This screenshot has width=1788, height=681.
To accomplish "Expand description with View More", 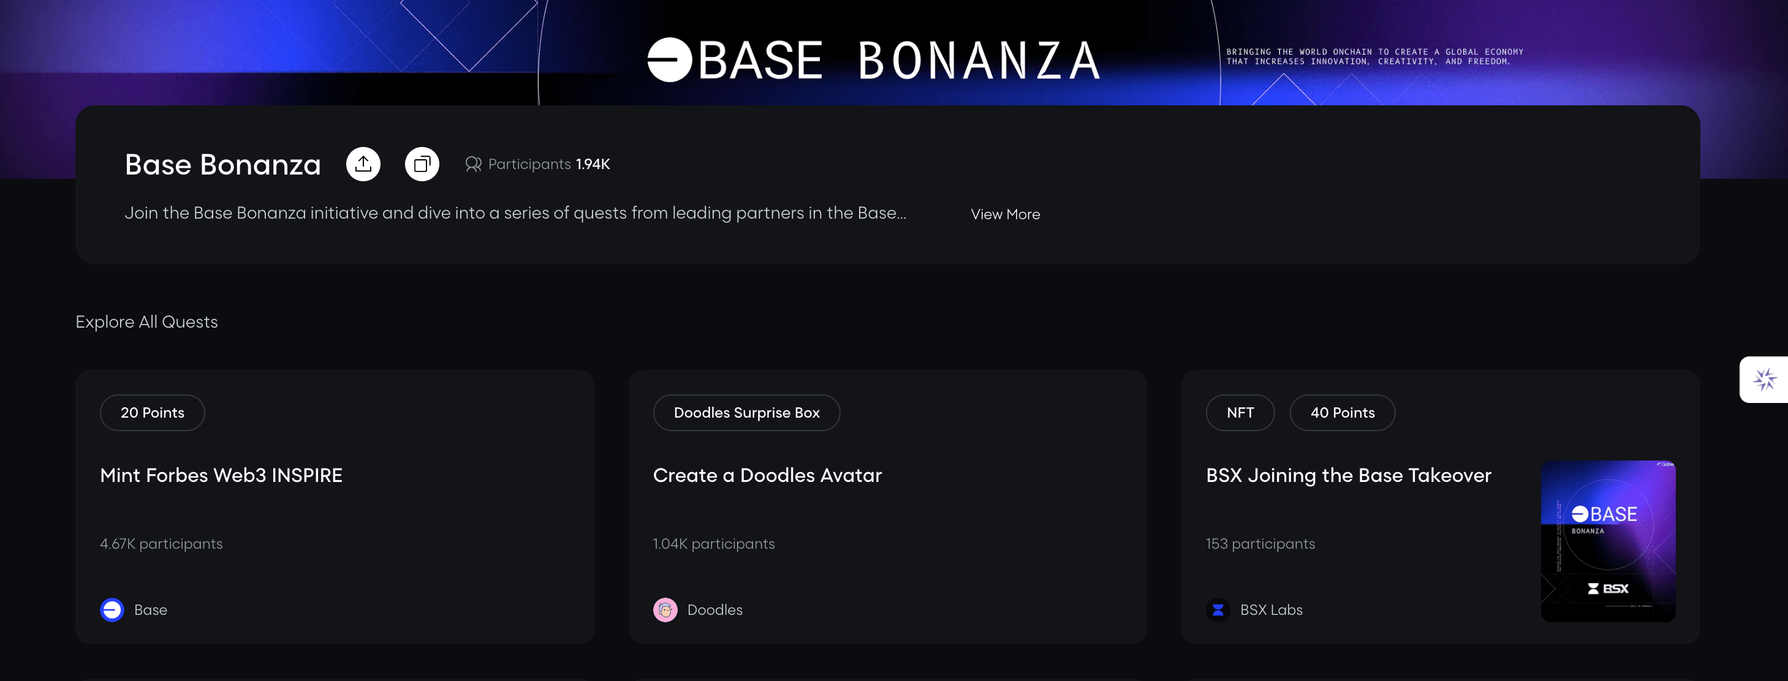I will coord(1004,214).
